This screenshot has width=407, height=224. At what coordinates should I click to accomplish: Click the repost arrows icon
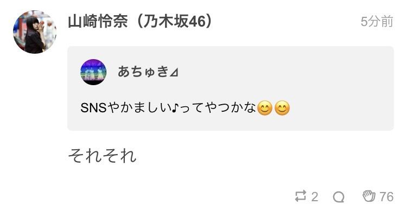pos(301,196)
